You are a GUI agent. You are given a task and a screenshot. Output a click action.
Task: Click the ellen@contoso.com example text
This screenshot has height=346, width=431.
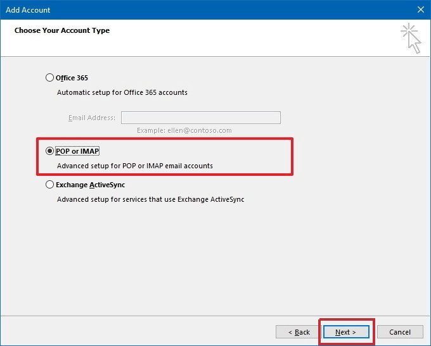184,130
